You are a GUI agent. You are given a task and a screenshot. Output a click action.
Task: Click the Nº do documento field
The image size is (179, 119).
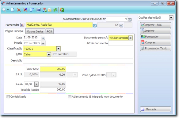(x=121, y=43)
